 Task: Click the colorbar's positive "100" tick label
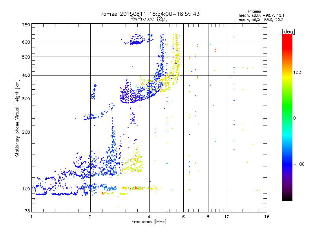point(297,72)
